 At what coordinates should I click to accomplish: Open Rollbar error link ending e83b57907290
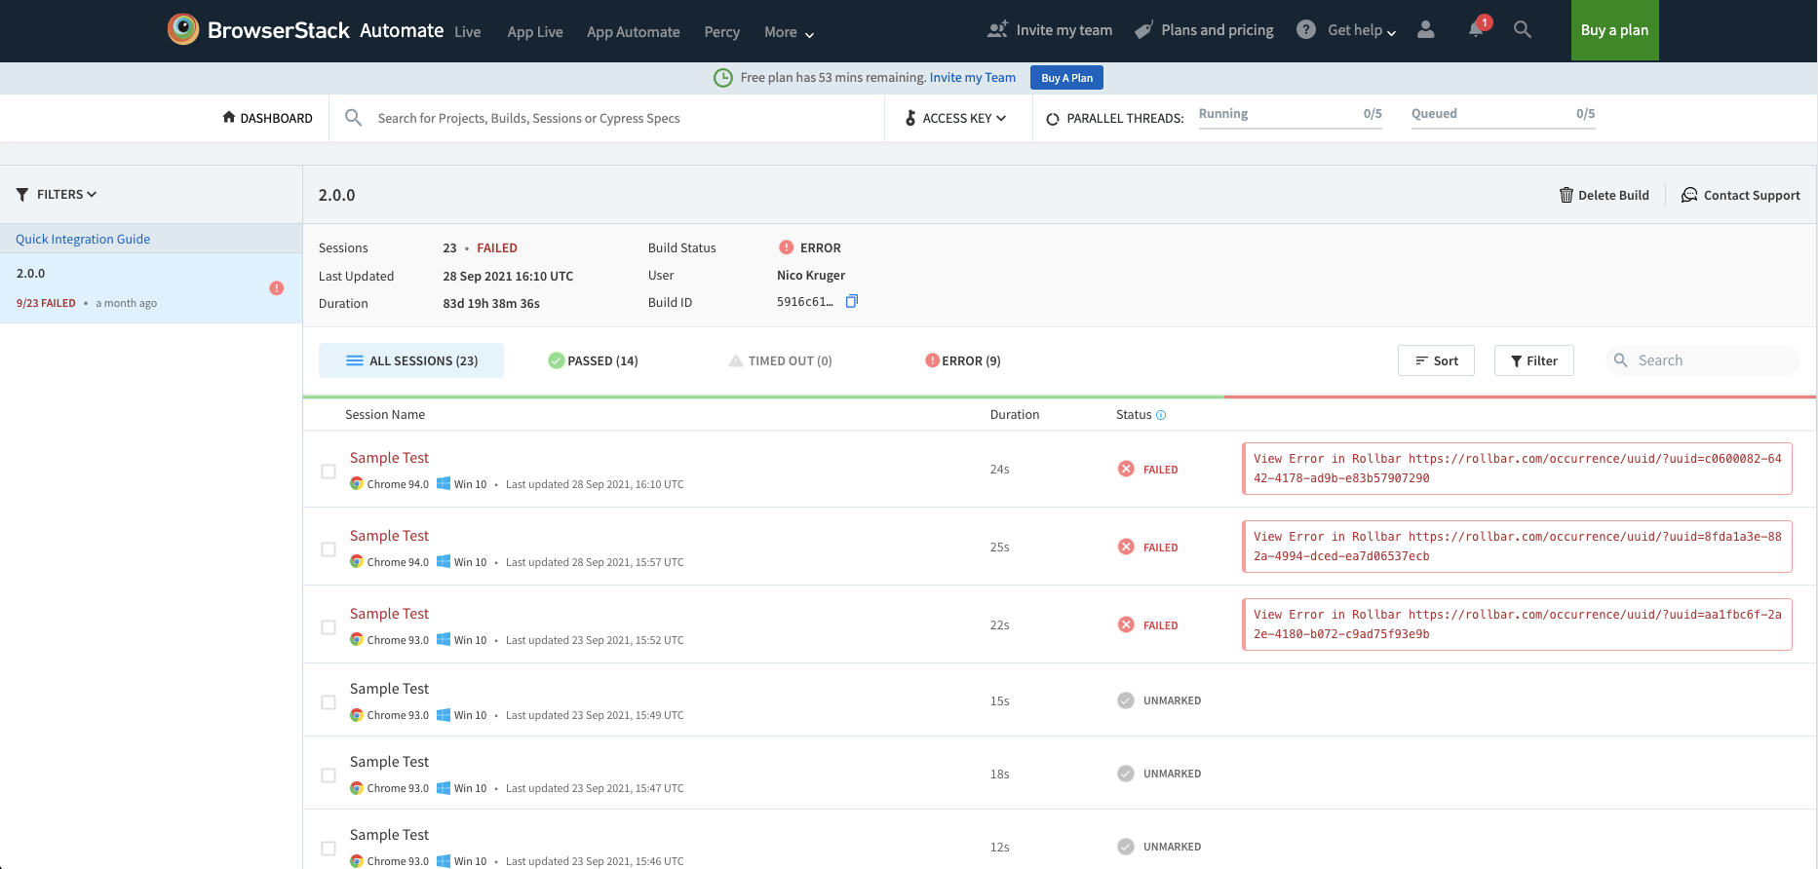1517,469
